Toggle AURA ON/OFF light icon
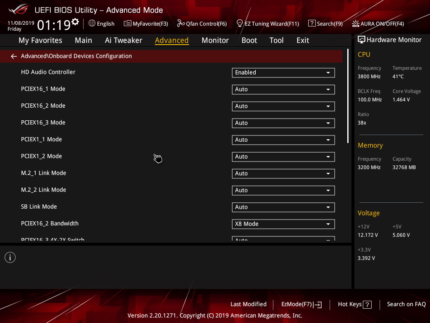This screenshot has width=430, height=323. tap(355, 24)
